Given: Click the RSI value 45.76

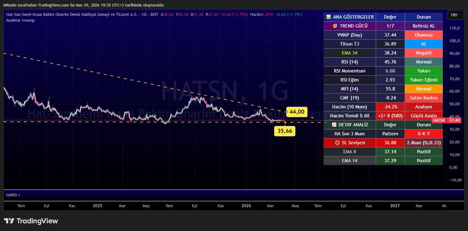Looking at the screenshot, I should click(390, 62).
